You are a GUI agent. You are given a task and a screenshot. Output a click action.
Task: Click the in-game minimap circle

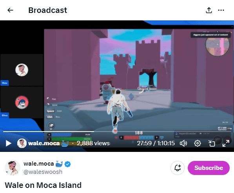click(x=218, y=45)
